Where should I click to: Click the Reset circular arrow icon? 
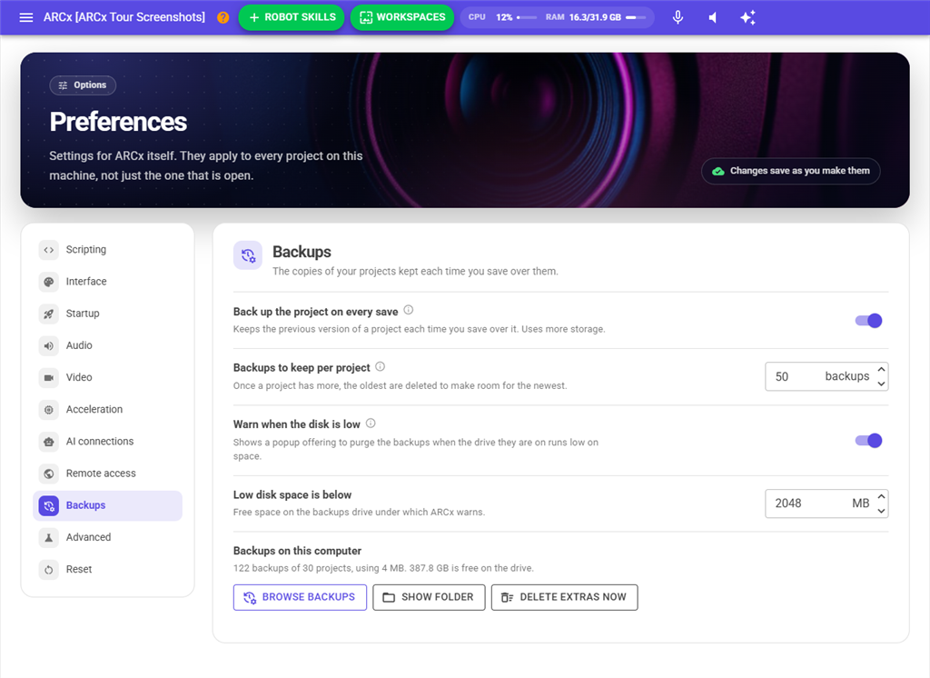coord(49,570)
